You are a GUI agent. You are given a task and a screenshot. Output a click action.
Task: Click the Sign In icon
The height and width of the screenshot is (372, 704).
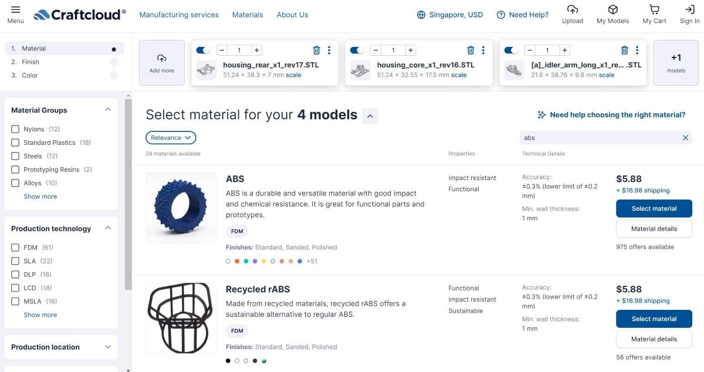click(690, 9)
